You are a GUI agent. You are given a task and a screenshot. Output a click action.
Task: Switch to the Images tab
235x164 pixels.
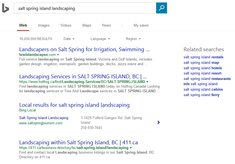click(x=44, y=25)
